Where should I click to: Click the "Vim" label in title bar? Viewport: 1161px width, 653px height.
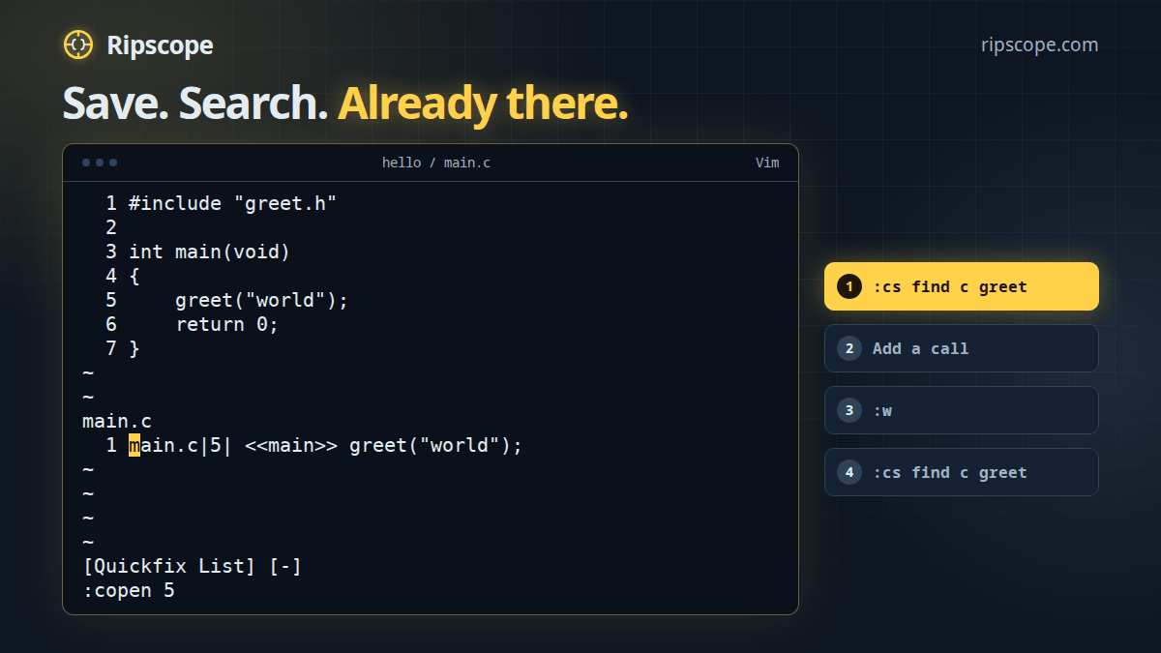pyautogui.click(x=767, y=163)
